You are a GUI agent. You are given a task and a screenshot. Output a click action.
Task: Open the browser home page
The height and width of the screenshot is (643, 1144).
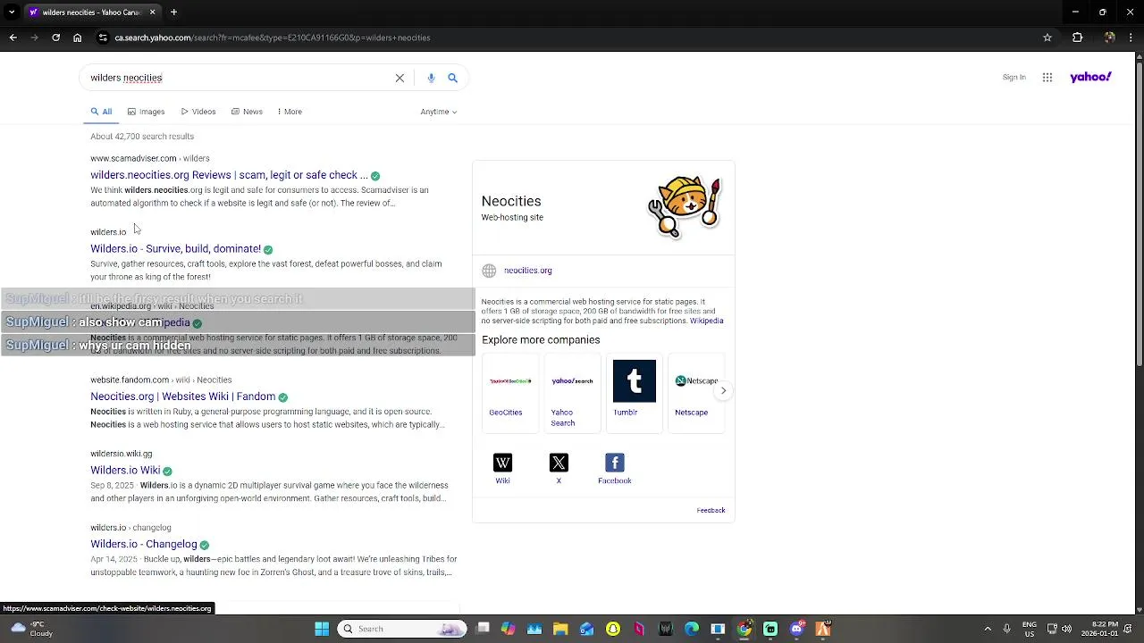pos(78,38)
